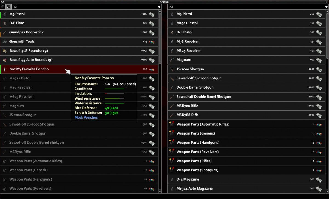Click cash icon on Grandpas Boomstick row

coord(152,32)
